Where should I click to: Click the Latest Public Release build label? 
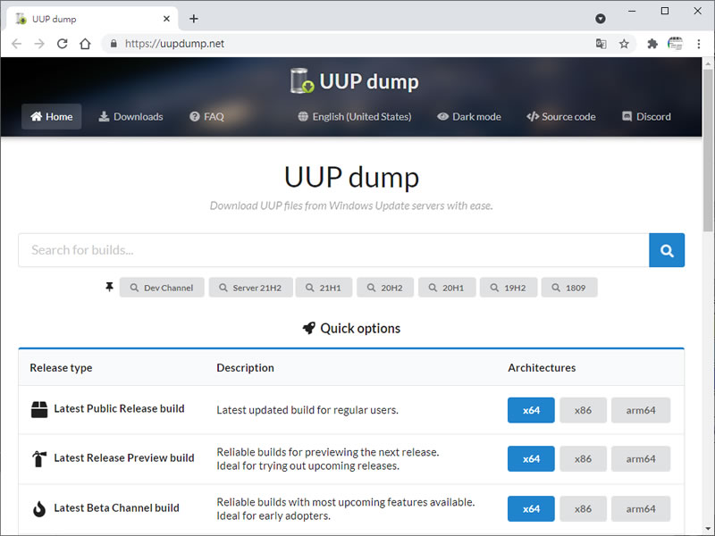(119, 409)
